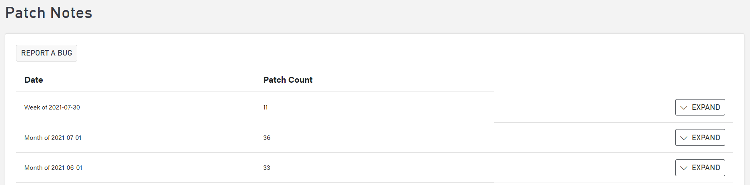Select the "Month of 2021-07-01" date text

click(x=53, y=138)
